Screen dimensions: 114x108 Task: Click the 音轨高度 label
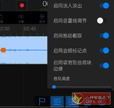[62, 79]
